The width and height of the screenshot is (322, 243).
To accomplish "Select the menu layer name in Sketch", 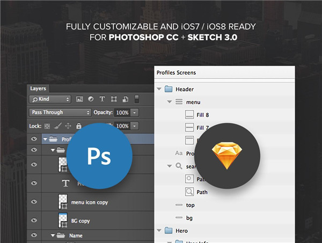I will tap(193, 102).
